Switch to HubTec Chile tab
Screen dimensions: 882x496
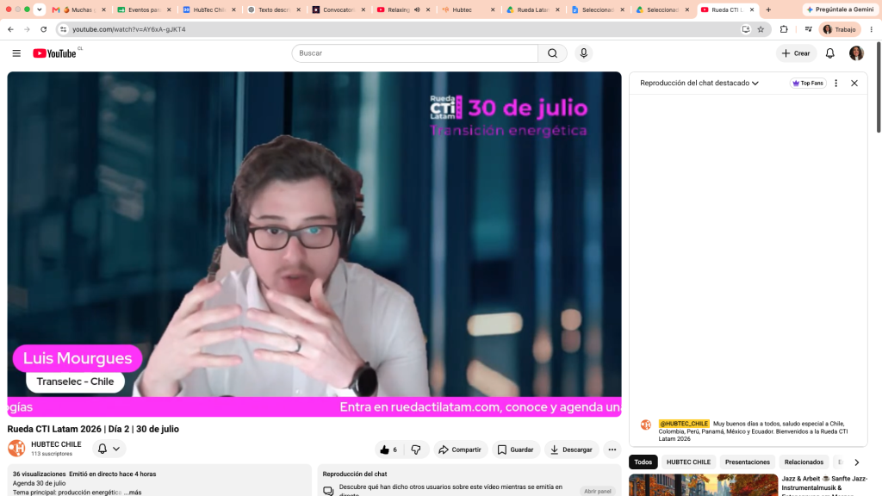(209, 9)
